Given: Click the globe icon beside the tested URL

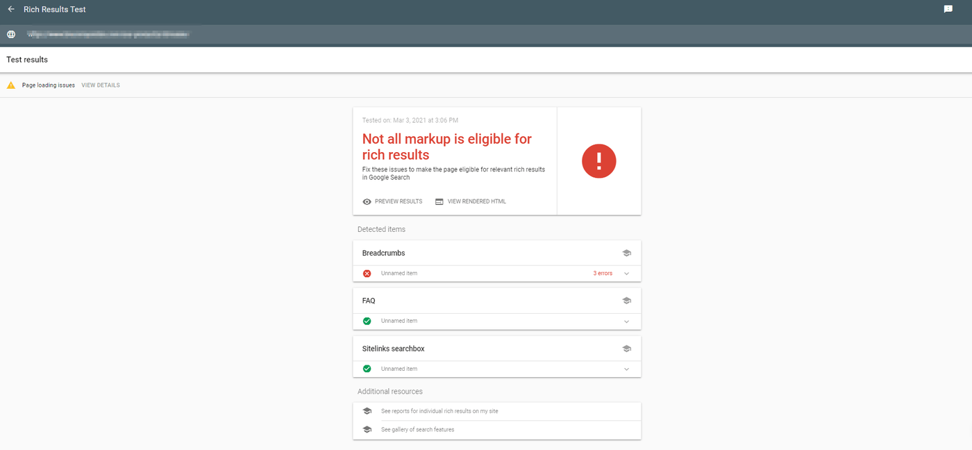Looking at the screenshot, I should (10, 33).
